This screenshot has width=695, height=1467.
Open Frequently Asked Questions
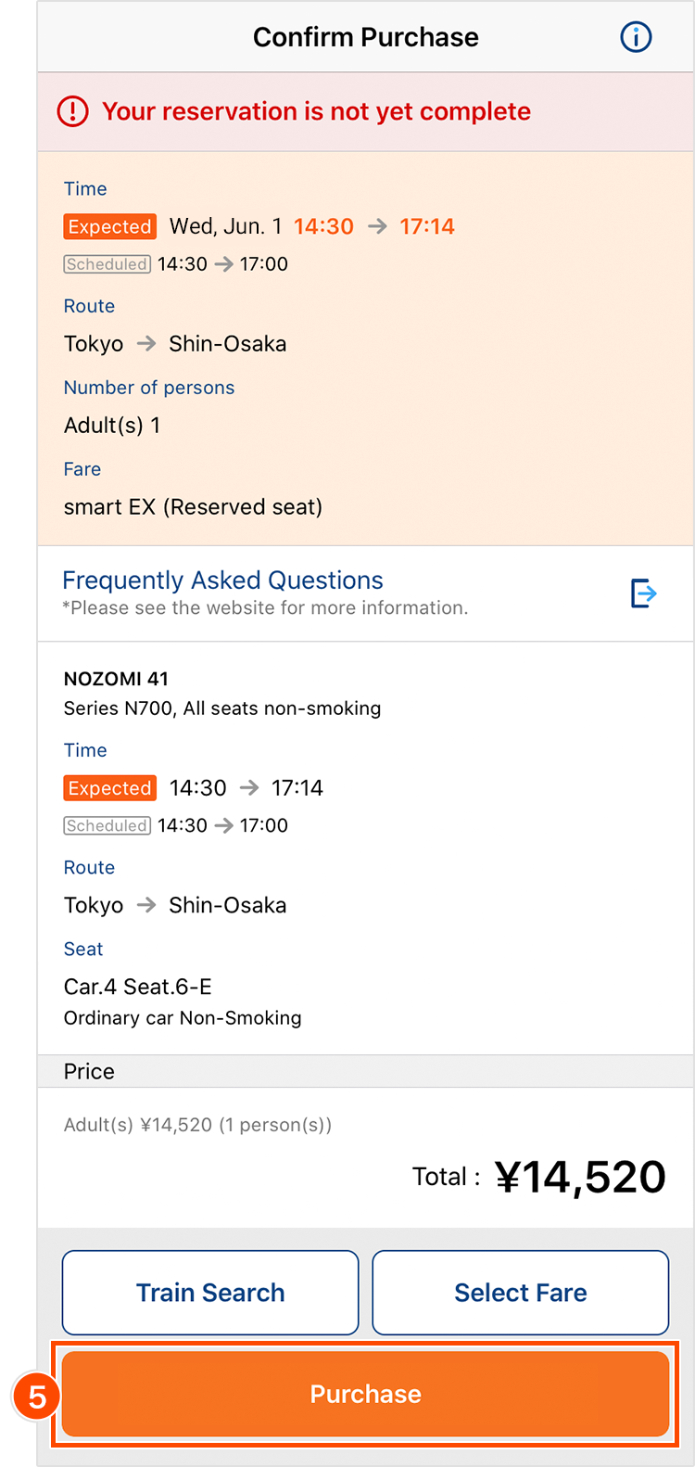222,580
